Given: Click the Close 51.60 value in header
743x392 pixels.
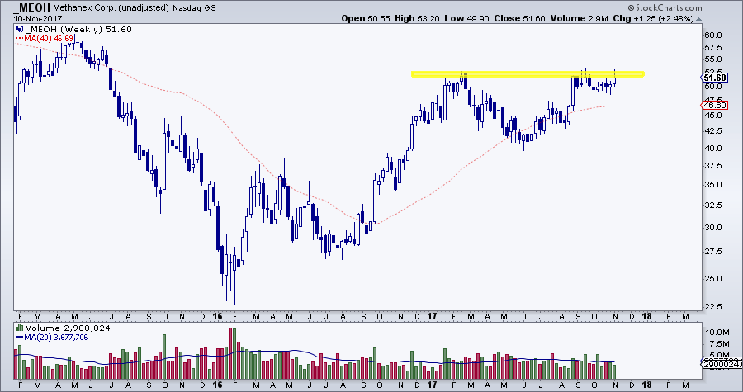Looking at the screenshot, I should click(x=520, y=18).
